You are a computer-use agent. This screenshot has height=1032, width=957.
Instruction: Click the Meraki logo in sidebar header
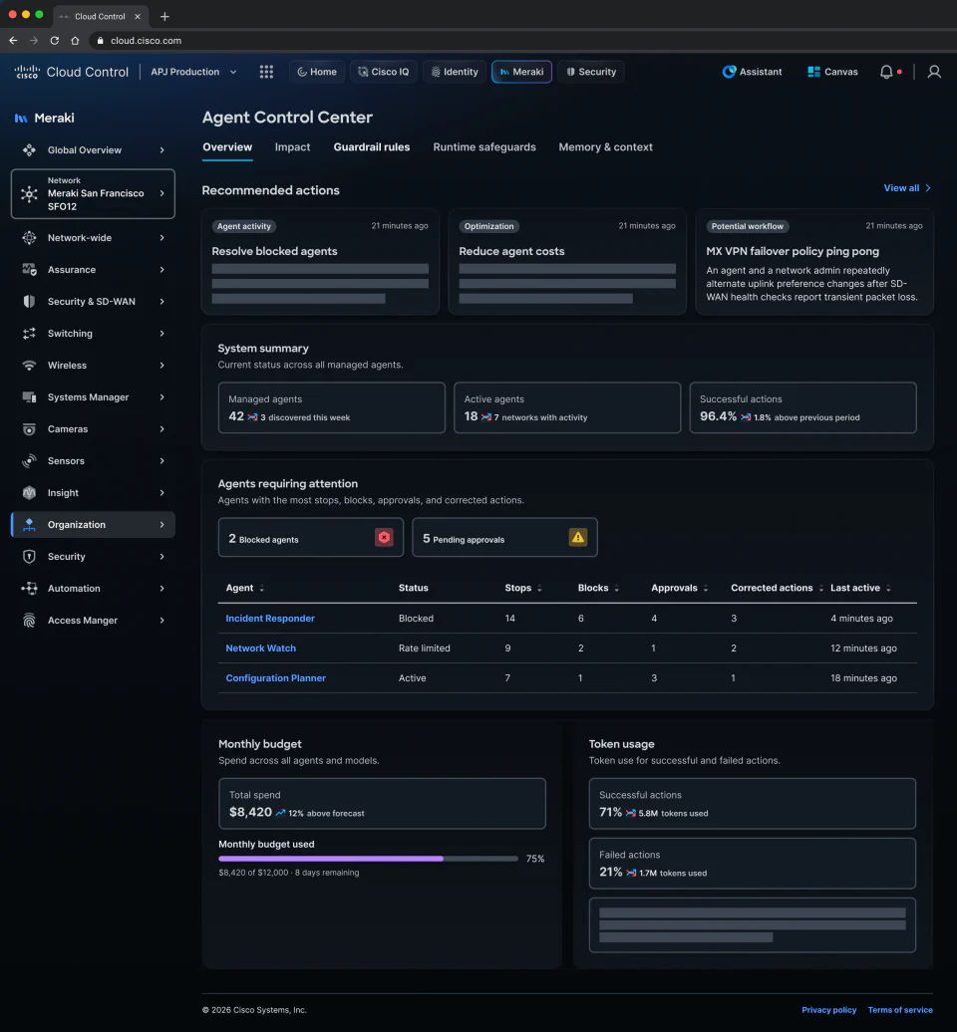pyautogui.click(x=21, y=119)
